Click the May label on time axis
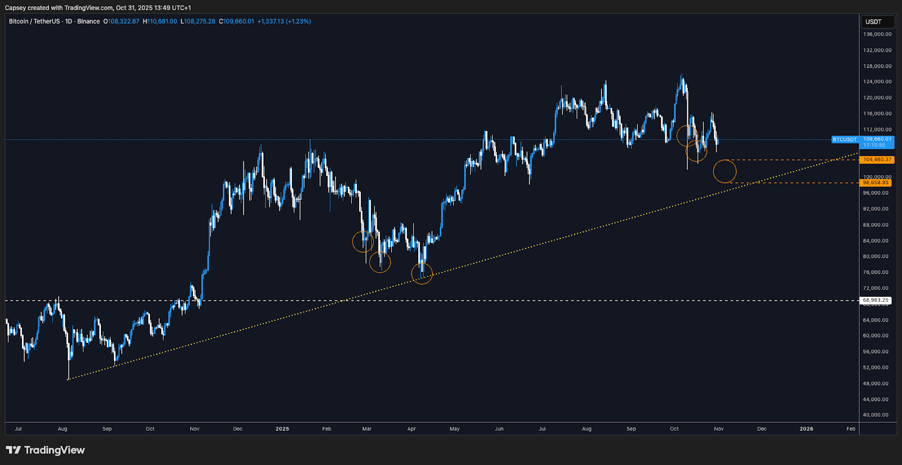902x465 pixels. coord(455,429)
